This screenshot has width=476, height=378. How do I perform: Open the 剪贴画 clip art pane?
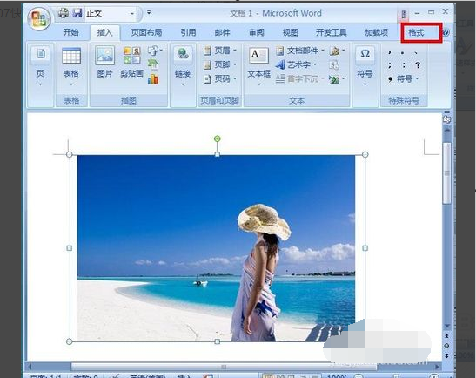tap(131, 63)
